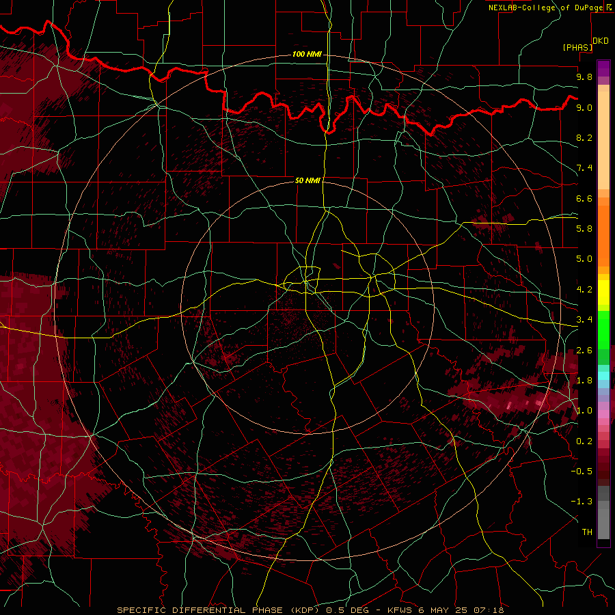This screenshot has width=615, height=615.
Task: Click the 2.6 value on the color scale
Action: point(584,351)
